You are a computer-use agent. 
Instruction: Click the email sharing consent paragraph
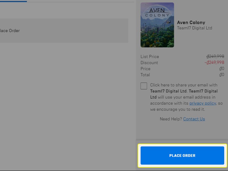click(186, 97)
